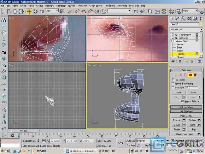205x154 pixels.
Task: Open the Material Editor icon
Action: pos(171,11)
